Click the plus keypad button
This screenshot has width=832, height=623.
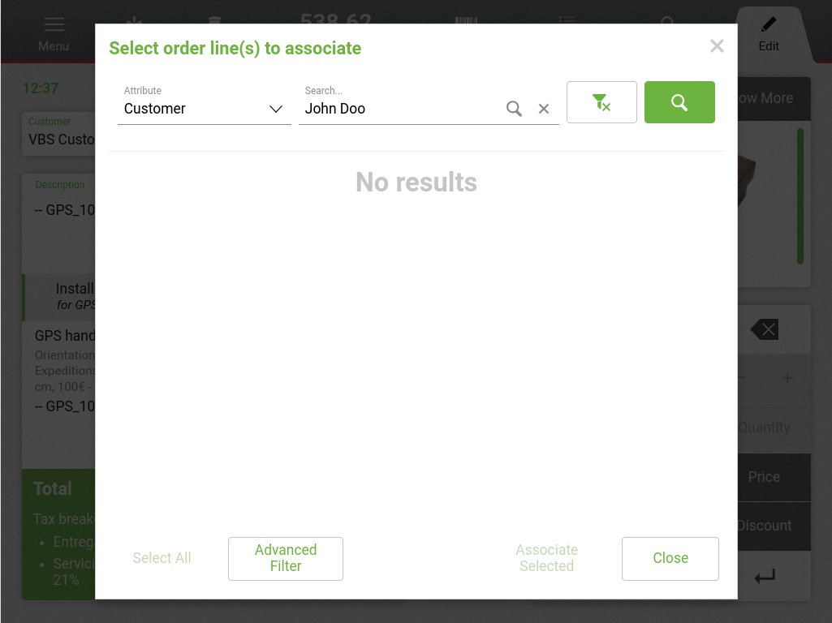point(787,379)
